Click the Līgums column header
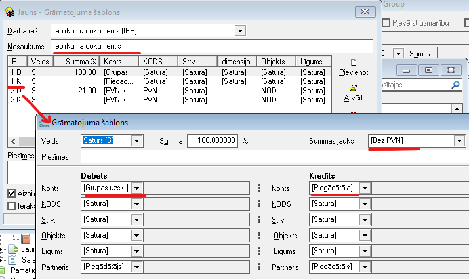 [314, 61]
